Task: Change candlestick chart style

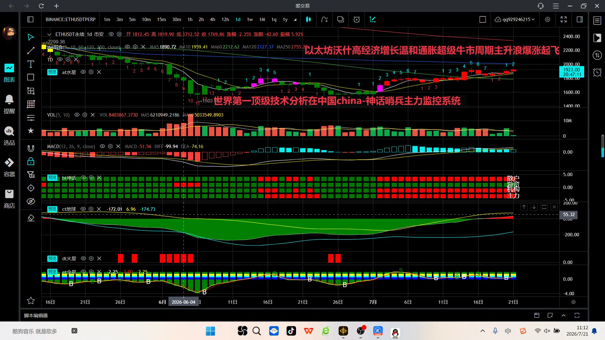Action: 308,20
